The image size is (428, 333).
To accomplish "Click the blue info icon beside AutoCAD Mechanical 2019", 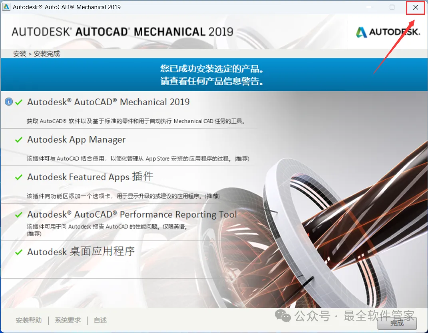I will pyautogui.click(x=9, y=102).
